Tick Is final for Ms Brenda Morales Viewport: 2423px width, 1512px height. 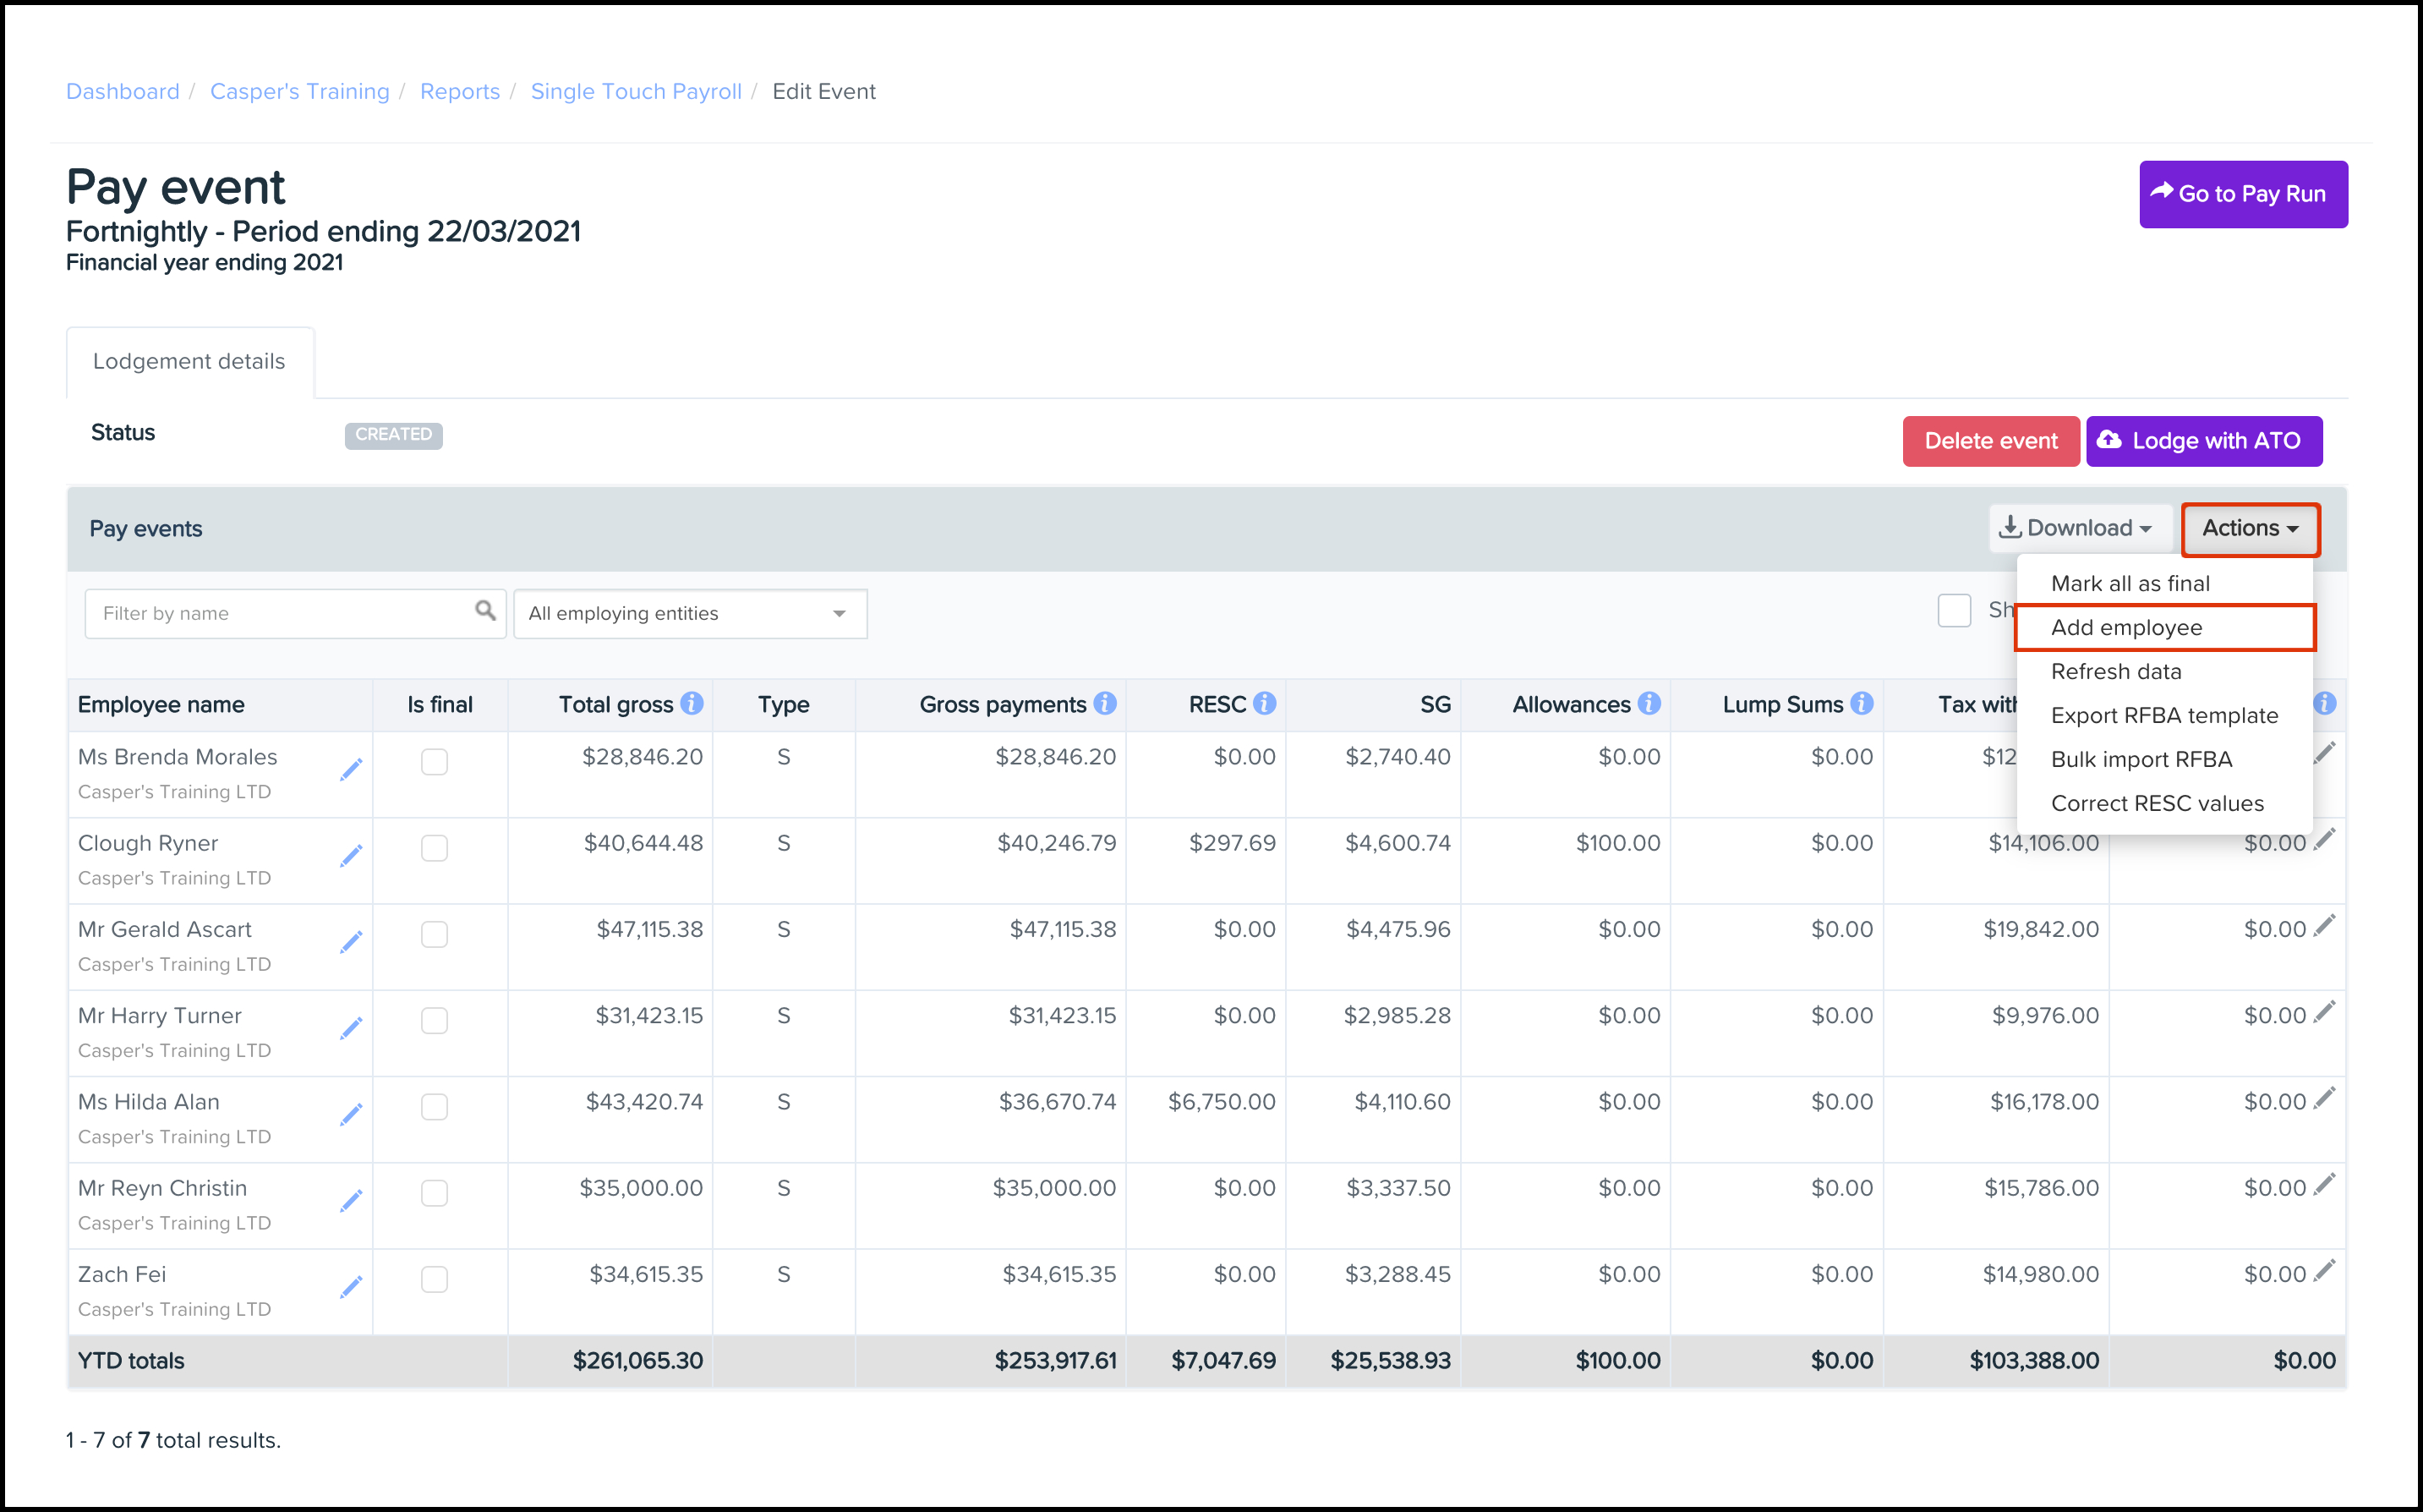434,762
